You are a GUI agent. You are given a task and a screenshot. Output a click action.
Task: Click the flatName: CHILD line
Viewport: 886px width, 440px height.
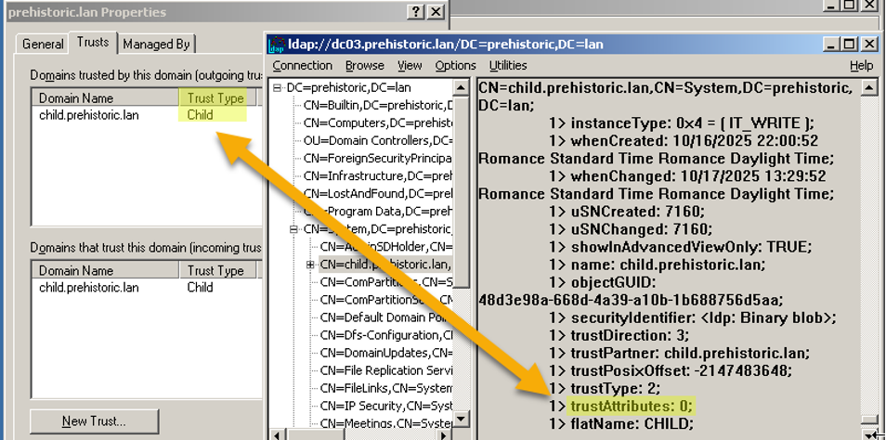(621, 423)
